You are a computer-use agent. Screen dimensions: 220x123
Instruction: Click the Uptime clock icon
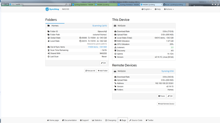coord(115,54)
